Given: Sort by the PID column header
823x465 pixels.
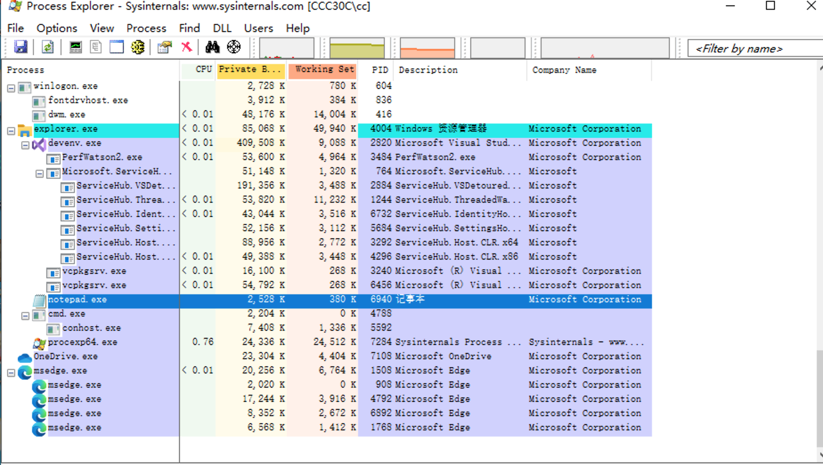Looking at the screenshot, I should (376, 70).
